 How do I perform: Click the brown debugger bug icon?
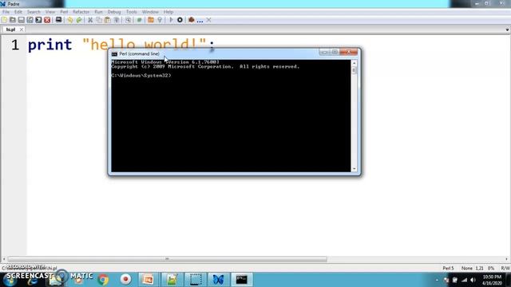point(192,20)
